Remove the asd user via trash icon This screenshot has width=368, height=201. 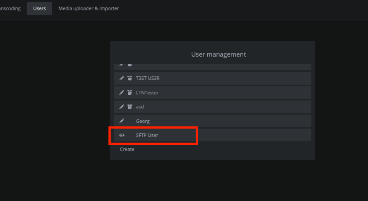[130, 107]
